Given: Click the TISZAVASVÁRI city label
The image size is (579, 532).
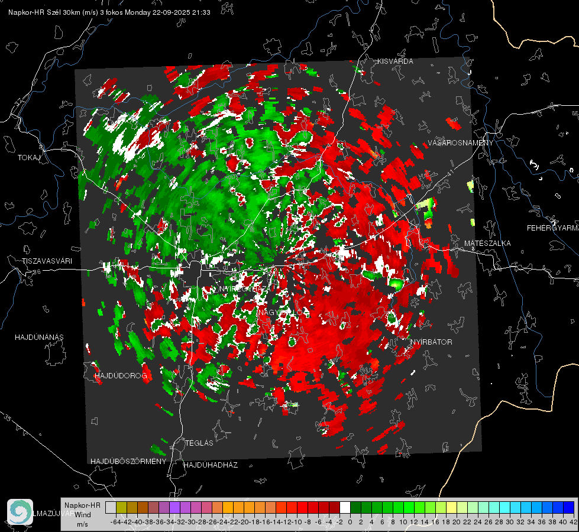Looking at the screenshot, I should pos(47,261).
